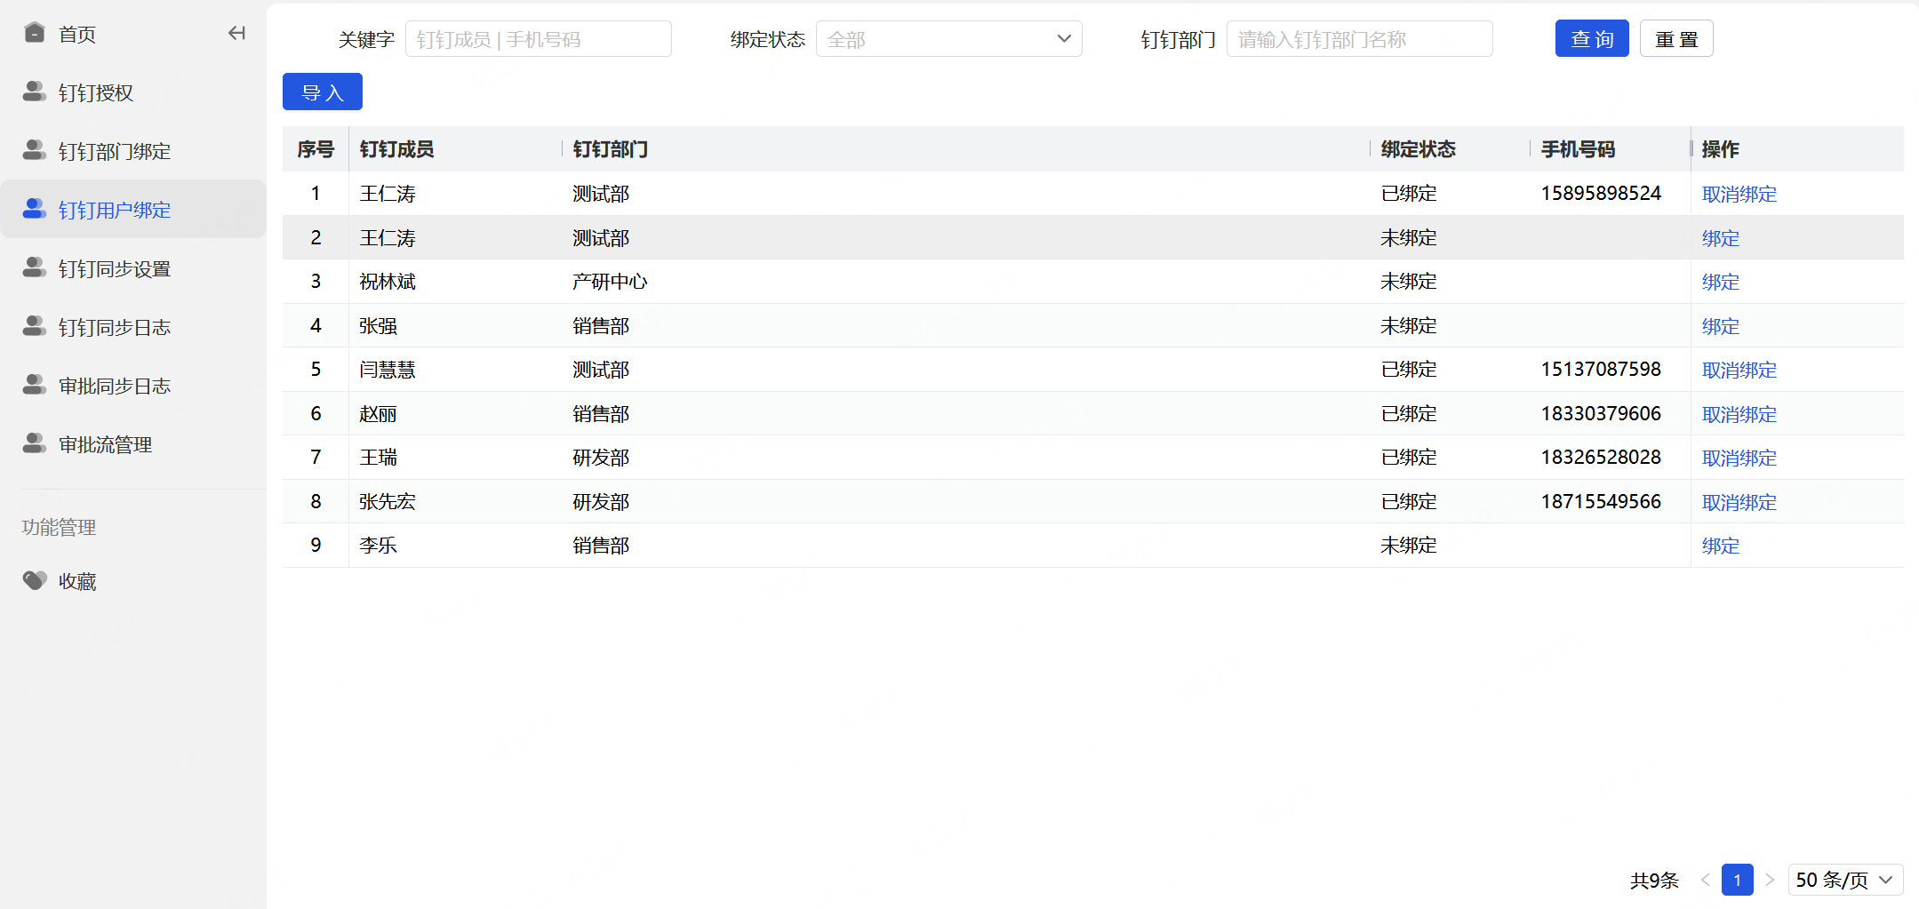Open the 钉钉用户绑定 menu item
Viewport: 1919px width, 909px height.
(133, 210)
